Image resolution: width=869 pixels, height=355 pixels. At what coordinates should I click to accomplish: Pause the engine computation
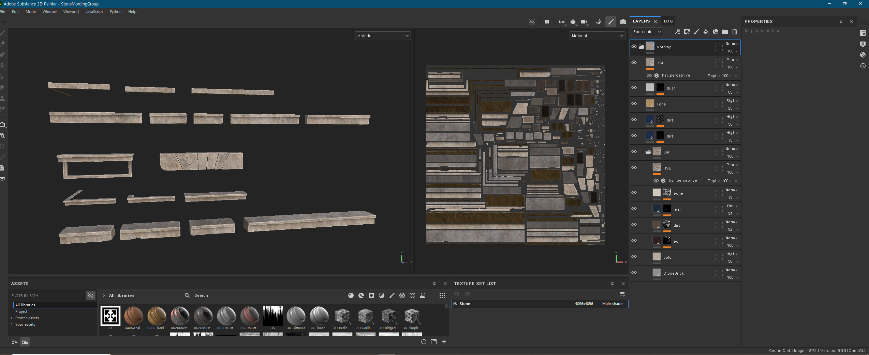pos(547,22)
